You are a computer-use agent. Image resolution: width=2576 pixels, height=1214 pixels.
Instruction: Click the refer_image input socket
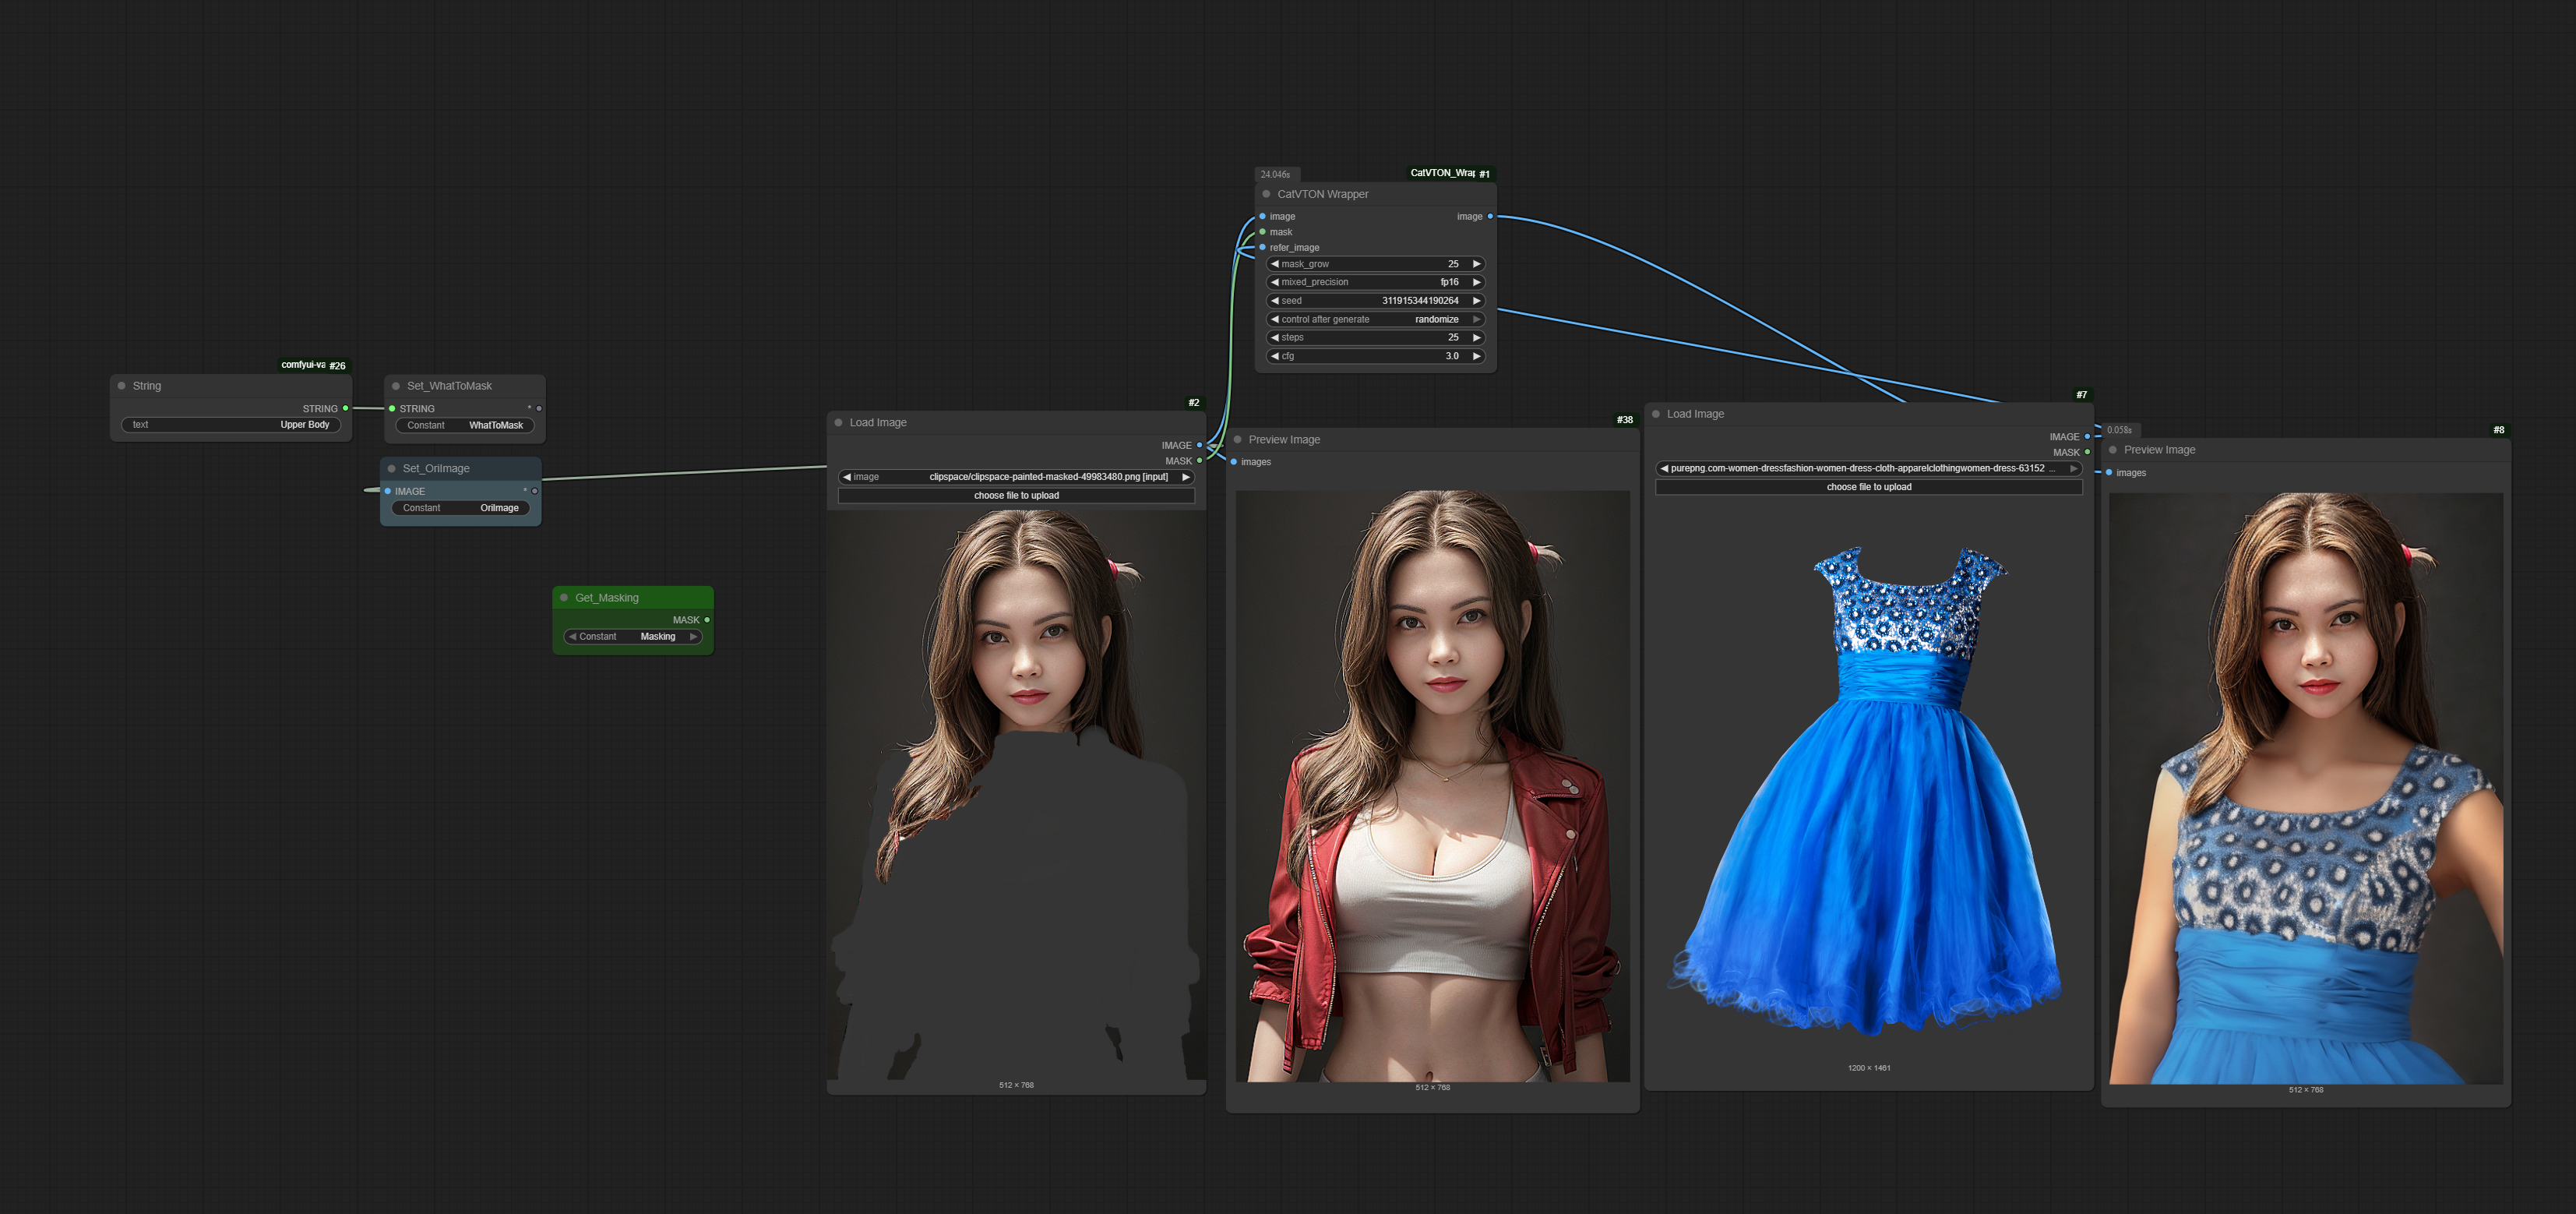(1263, 248)
